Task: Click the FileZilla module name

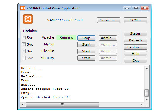Action: tap(48, 51)
